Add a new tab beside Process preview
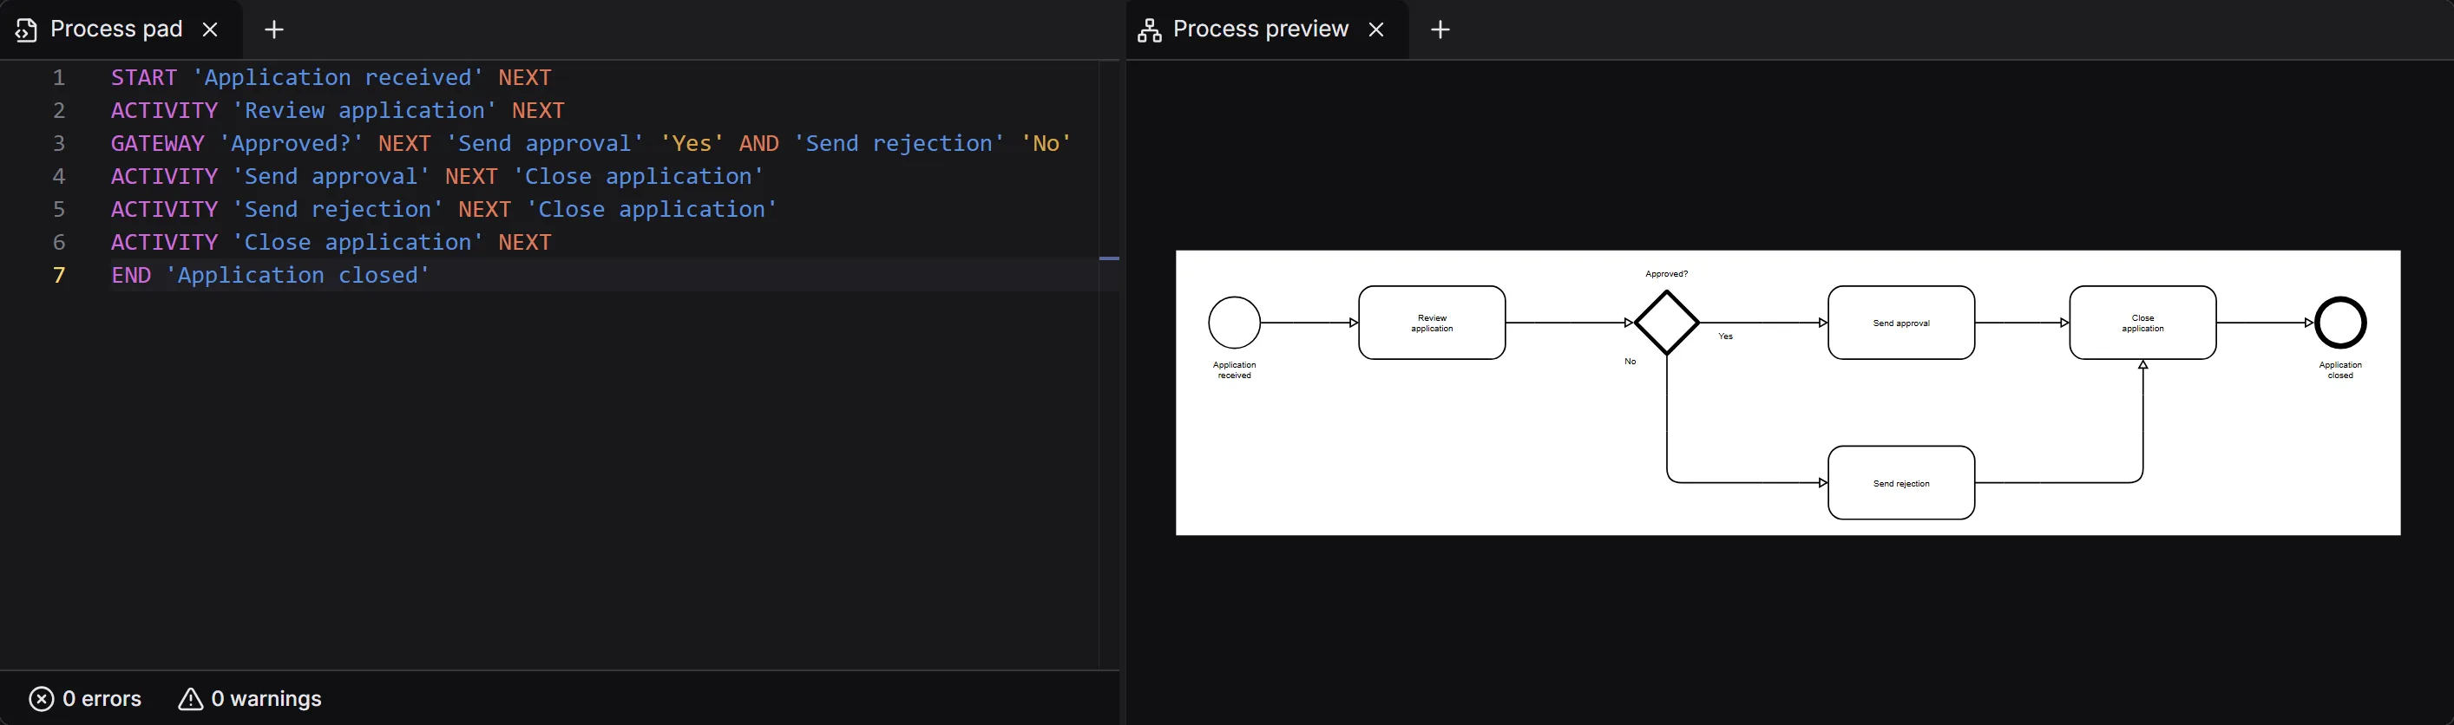 1440,29
